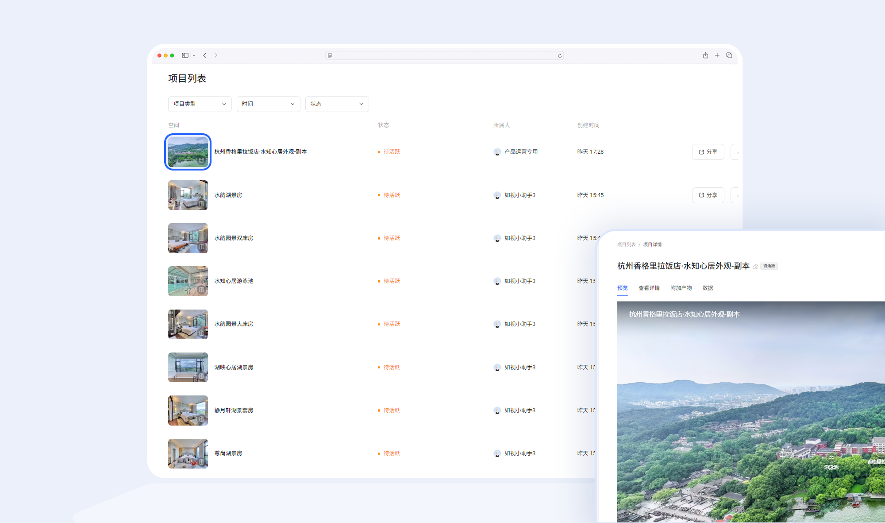This screenshot has height=523, width=885.
Task: Click the forward navigation arrow
Action: pyautogui.click(x=216, y=55)
